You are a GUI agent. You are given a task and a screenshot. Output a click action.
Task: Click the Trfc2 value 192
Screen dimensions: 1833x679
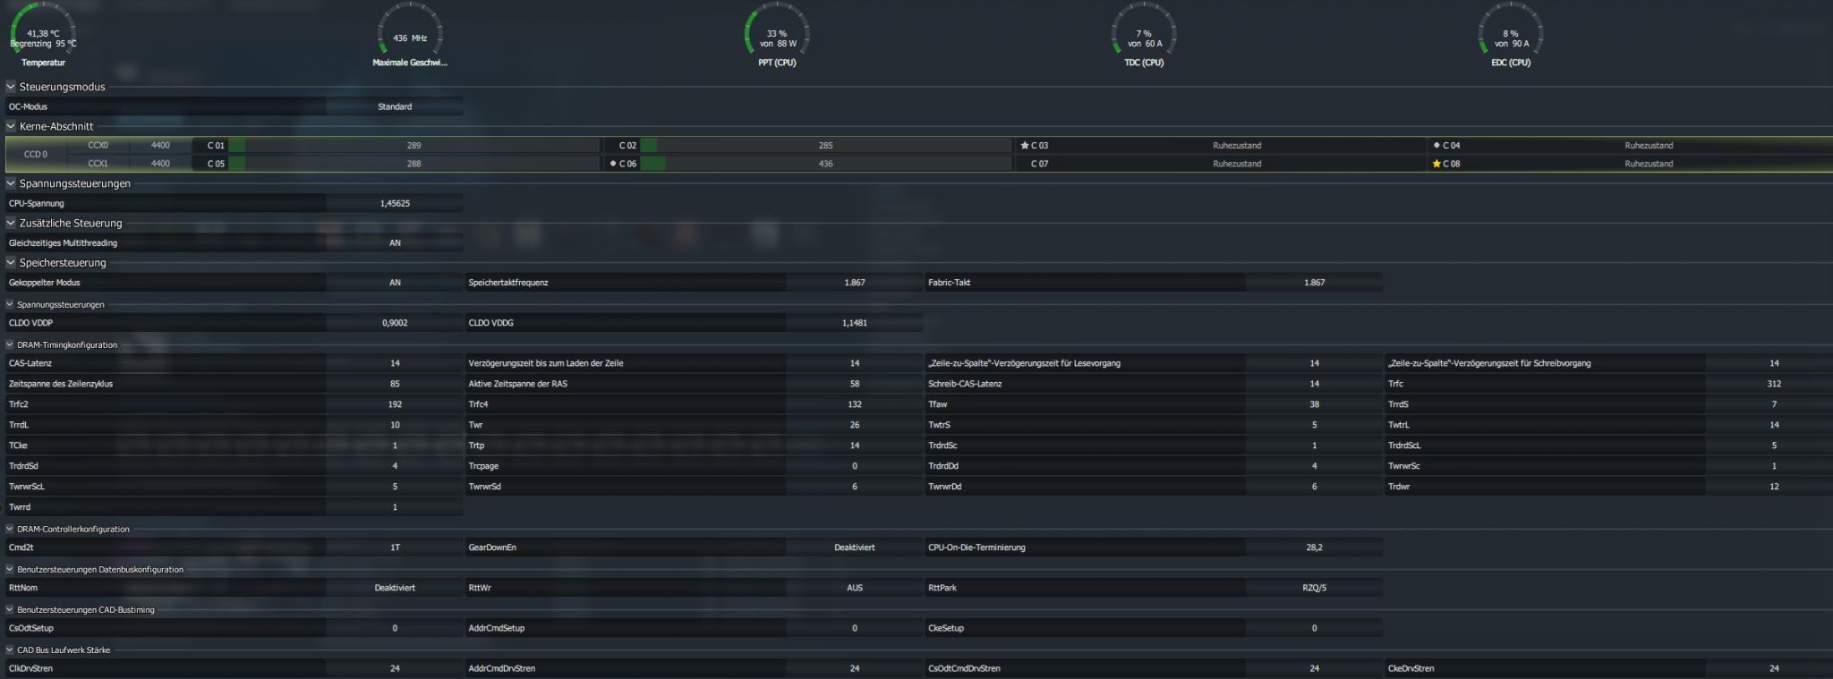tap(395, 404)
